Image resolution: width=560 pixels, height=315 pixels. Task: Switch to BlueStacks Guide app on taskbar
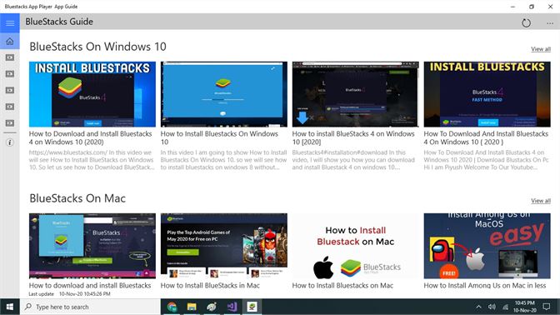click(x=252, y=307)
